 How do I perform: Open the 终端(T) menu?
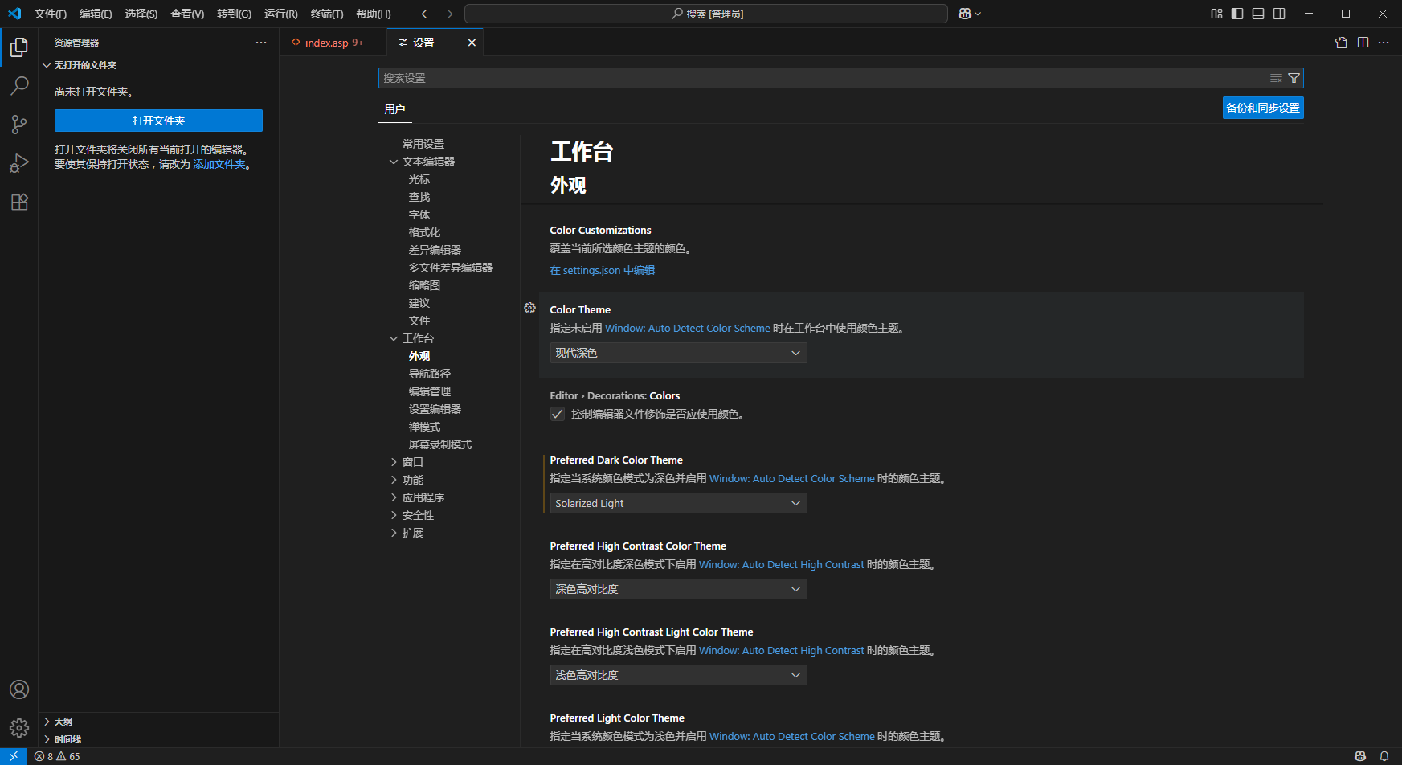tap(326, 14)
